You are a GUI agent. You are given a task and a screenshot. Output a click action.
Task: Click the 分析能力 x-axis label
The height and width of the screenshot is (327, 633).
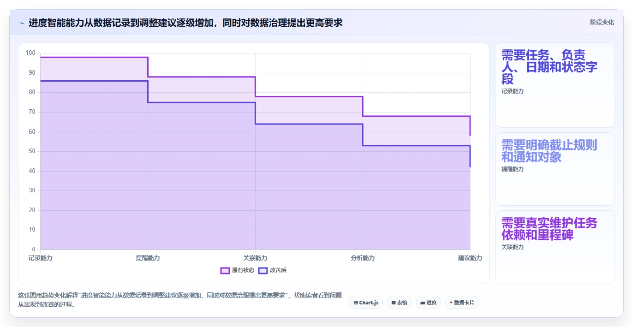(x=363, y=258)
